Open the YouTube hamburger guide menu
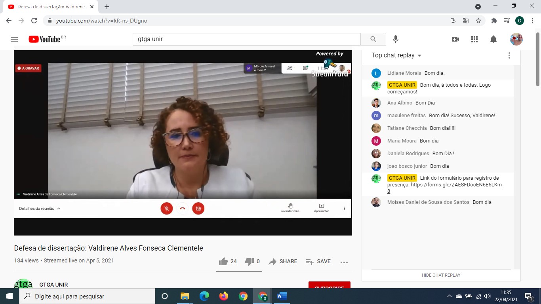 click(x=14, y=39)
